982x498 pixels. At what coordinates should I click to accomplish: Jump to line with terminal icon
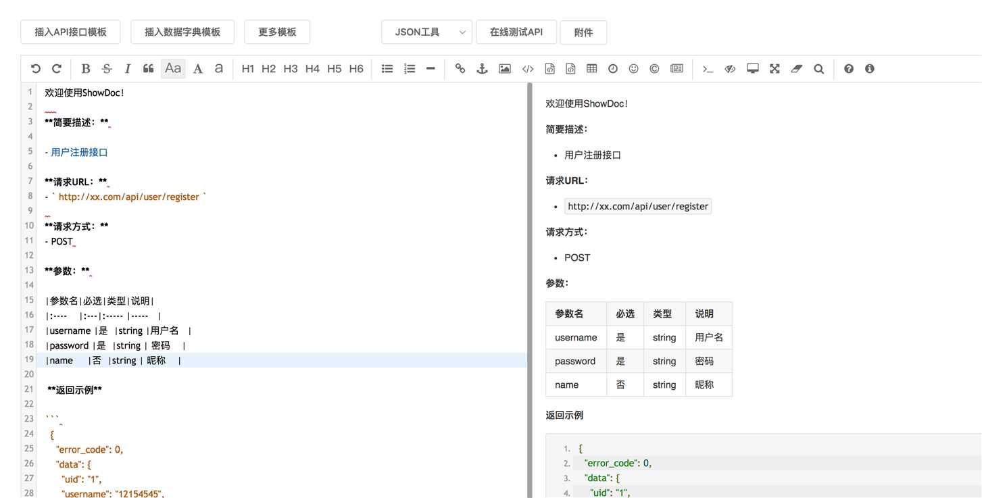[x=708, y=68]
